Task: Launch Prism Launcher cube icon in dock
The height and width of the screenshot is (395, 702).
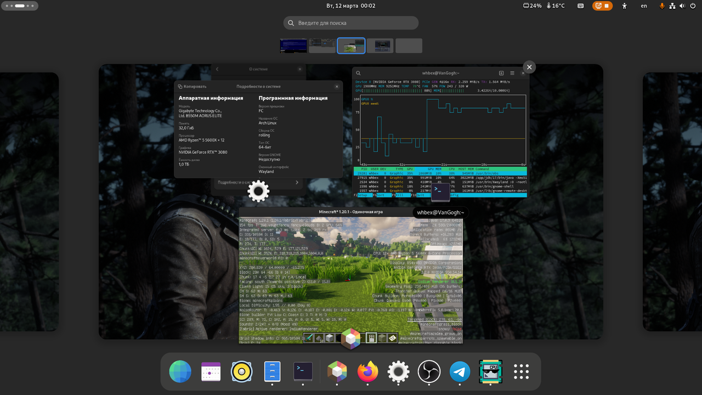Action: tap(337, 371)
